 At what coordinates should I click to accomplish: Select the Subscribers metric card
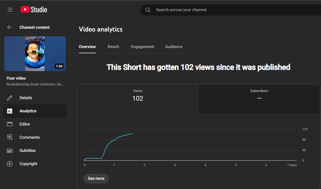tap(259, 99)
